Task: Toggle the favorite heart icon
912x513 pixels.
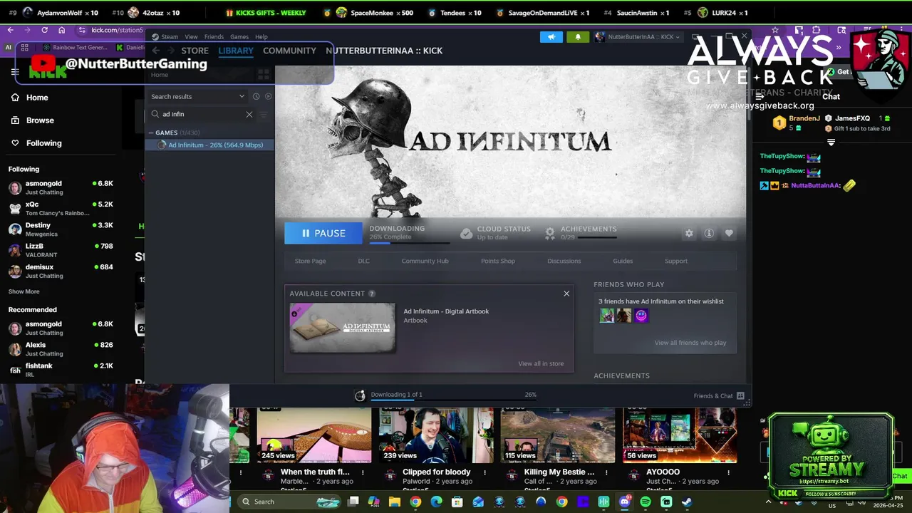Action: tap(729, 233)
